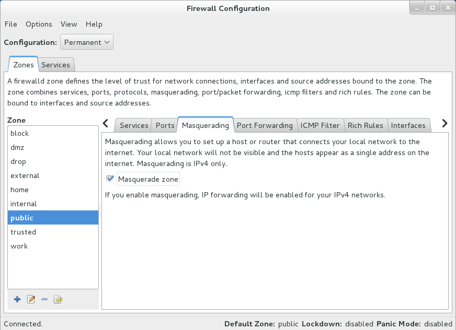Open the File menu

tap(10, 24)
